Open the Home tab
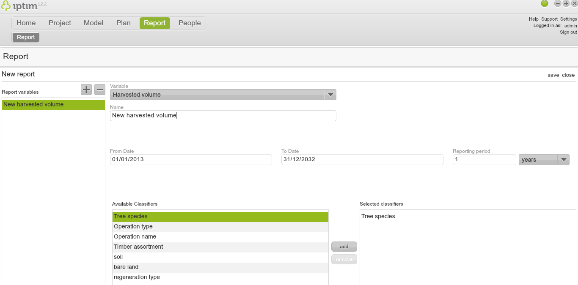This screenshot has height=285, width=578. pyautogui.click(x=26, y=23)
